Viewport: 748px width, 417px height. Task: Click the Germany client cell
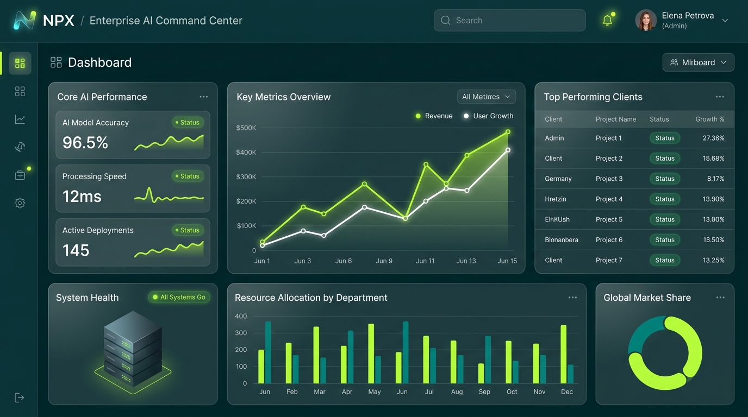click(x=558, y=179)
